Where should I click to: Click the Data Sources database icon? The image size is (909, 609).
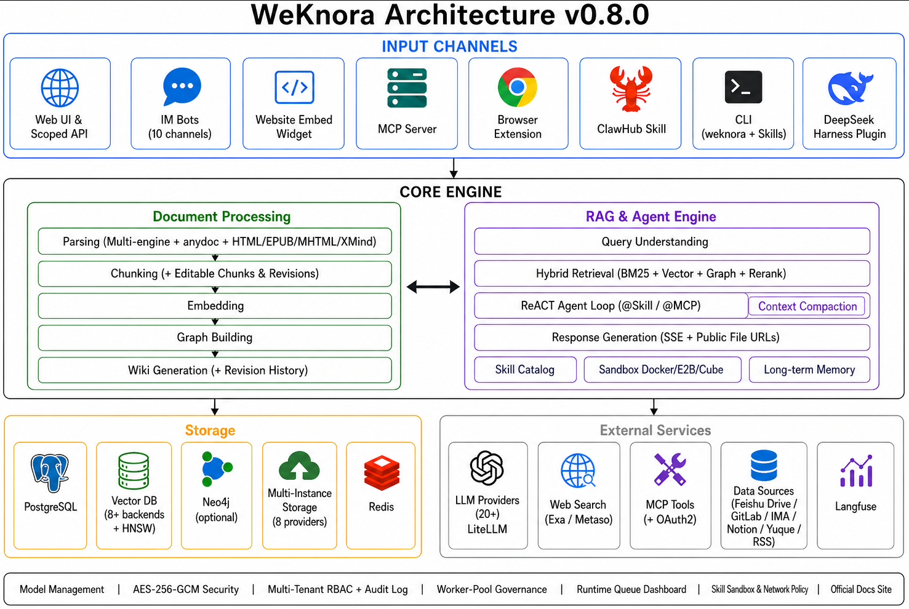pos(764,465)
